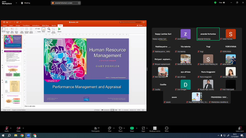Click the Save icon in PowerPoint title bar
Image resolution: width=246 pixels, height=138 pixels.
point(7,22)
